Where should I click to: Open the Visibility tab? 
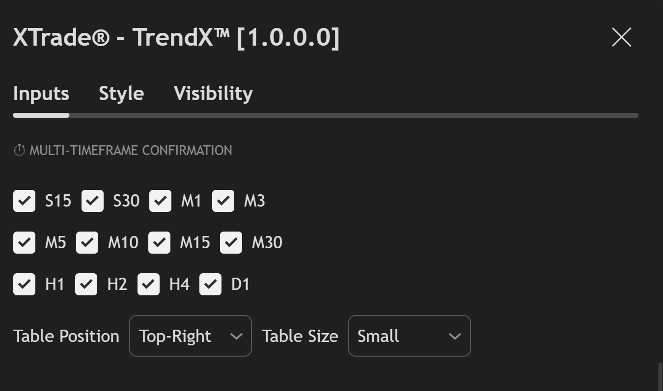pos(213,93)
